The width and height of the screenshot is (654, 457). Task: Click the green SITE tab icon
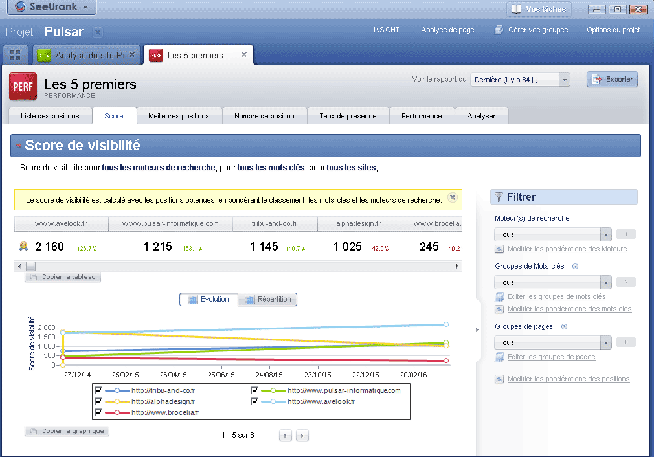[44, 55]
